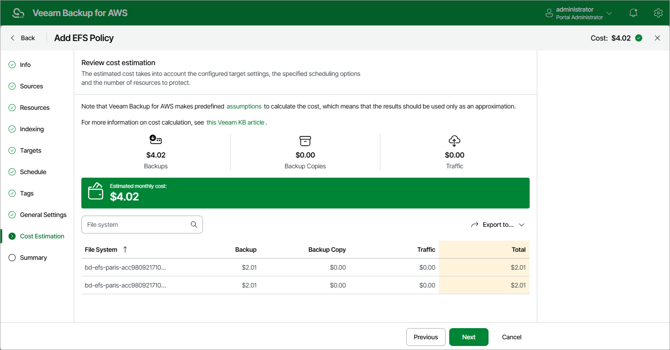Click the search magnifier icon
Image resolution: width=670 pixels, height=350 pixels.
point(194,225)
